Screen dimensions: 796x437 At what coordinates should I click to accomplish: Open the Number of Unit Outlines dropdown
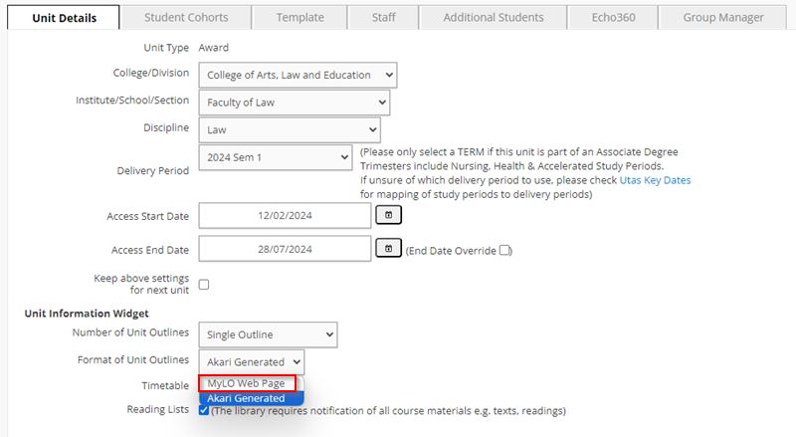[268, 334]
